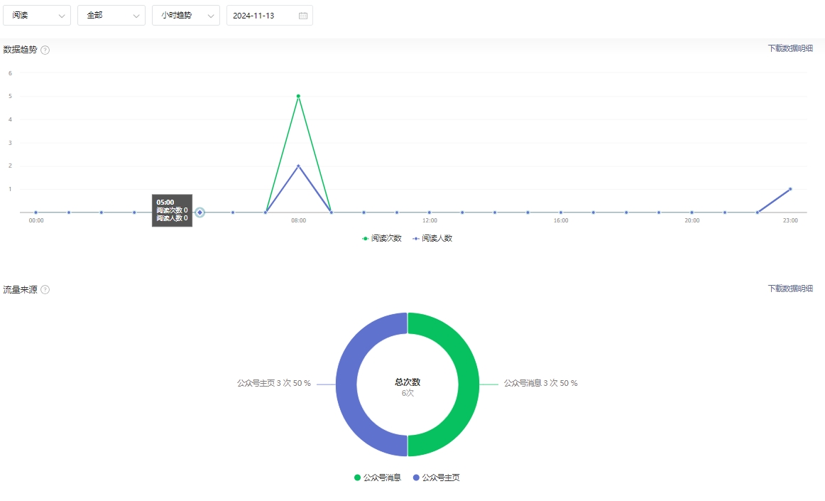Click the blue 08:00 阅读人数 data point
825x501 pixels.
(x=298, y=166)
